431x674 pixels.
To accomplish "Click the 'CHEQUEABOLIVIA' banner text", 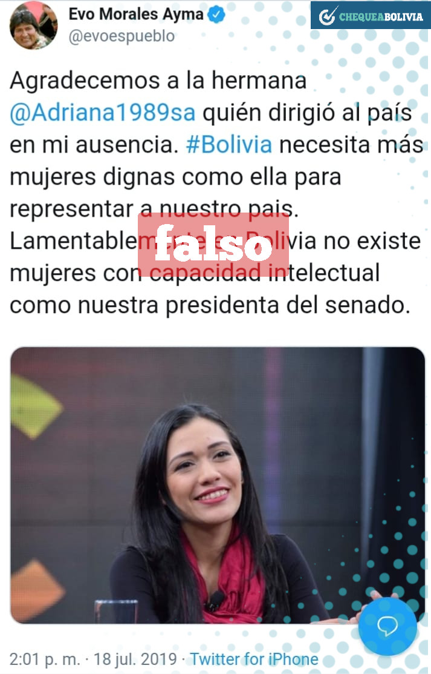I will pyautogui.click(x=381, y=17).
